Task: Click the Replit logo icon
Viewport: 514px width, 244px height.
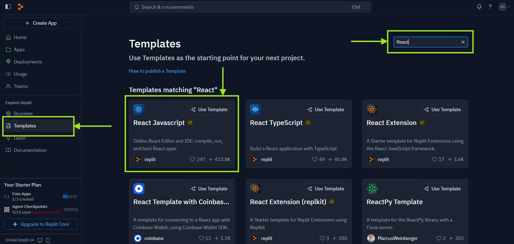Action: pyautogui.click(x=20, y=7)
